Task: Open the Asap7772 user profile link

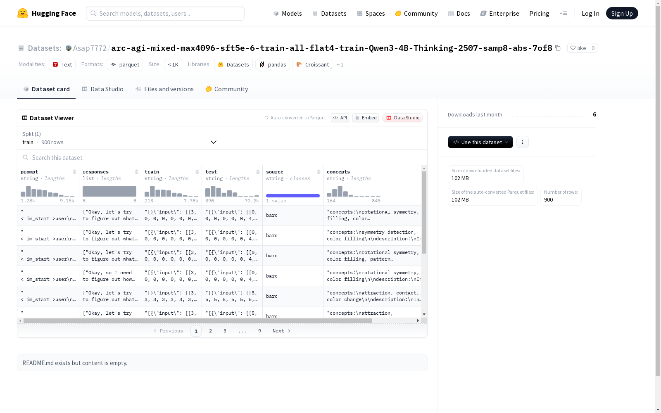Action: point(90,48)
